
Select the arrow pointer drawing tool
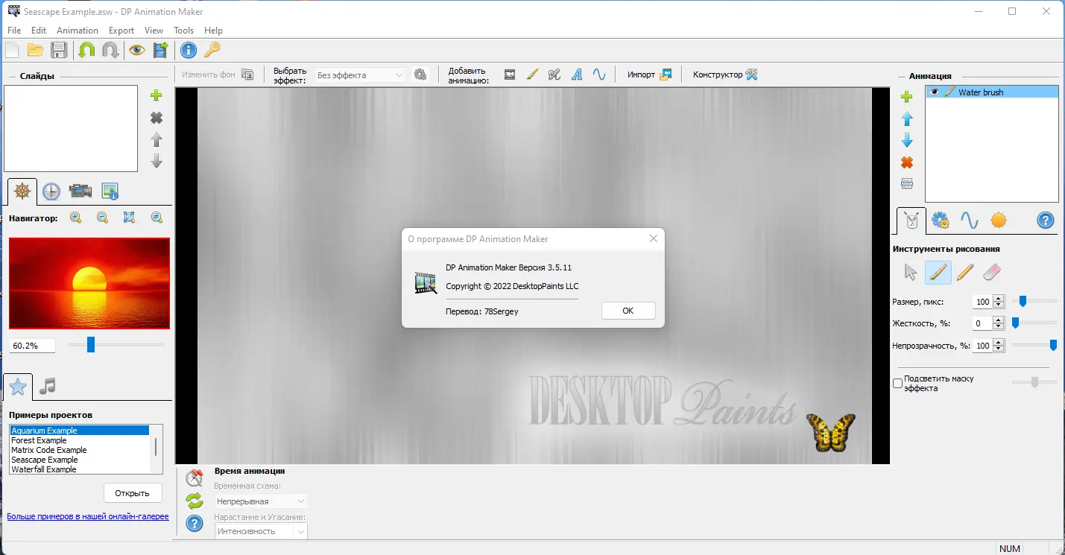click(911, 273)
